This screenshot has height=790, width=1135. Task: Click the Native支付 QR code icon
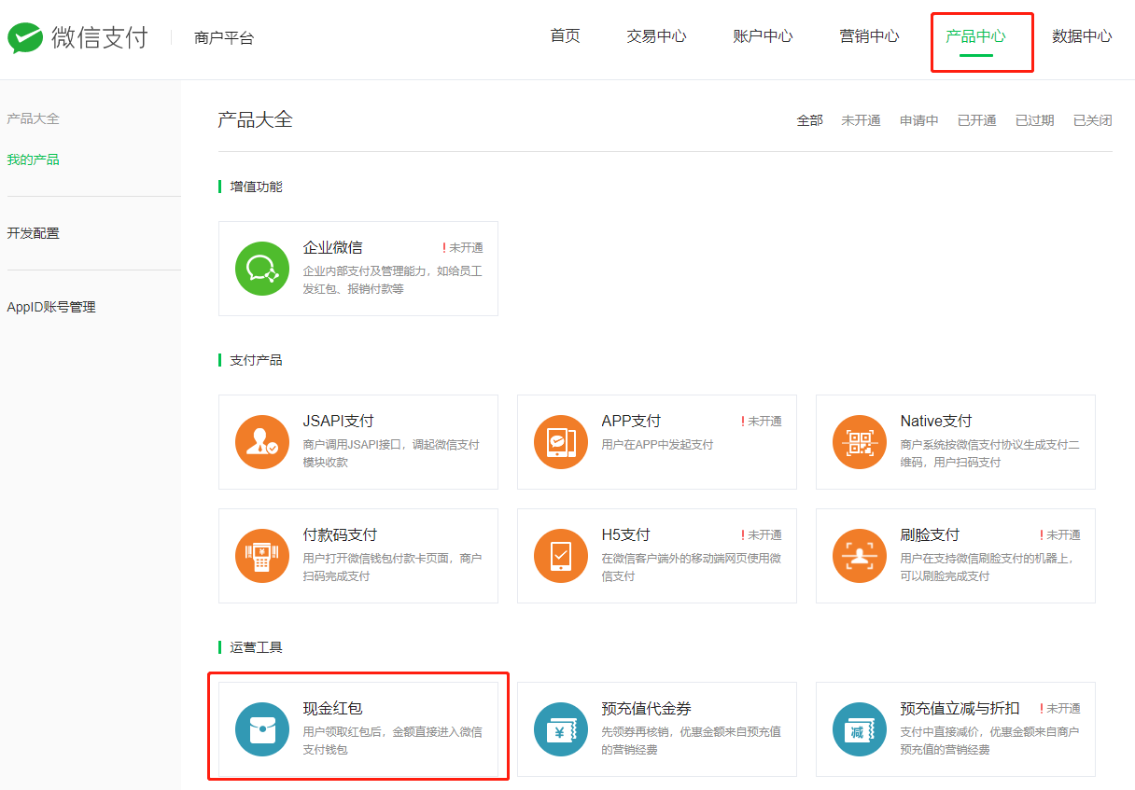pyautogui.click(x=860, y=442)
